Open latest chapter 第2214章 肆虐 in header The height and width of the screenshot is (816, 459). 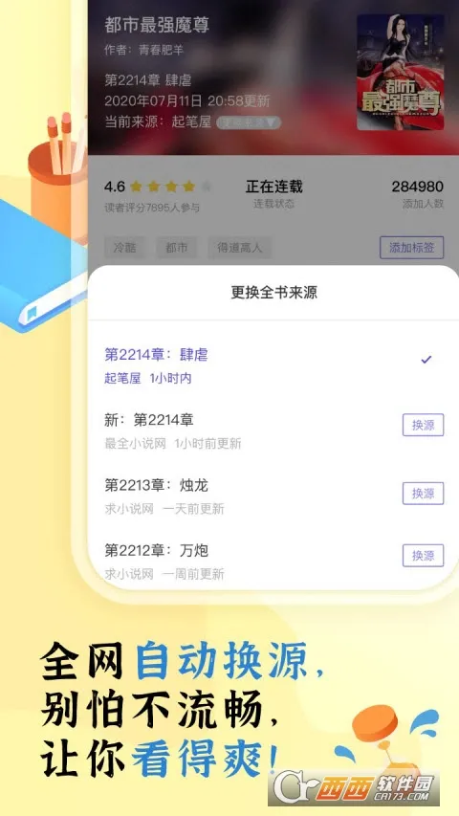(x=148, y=80)
